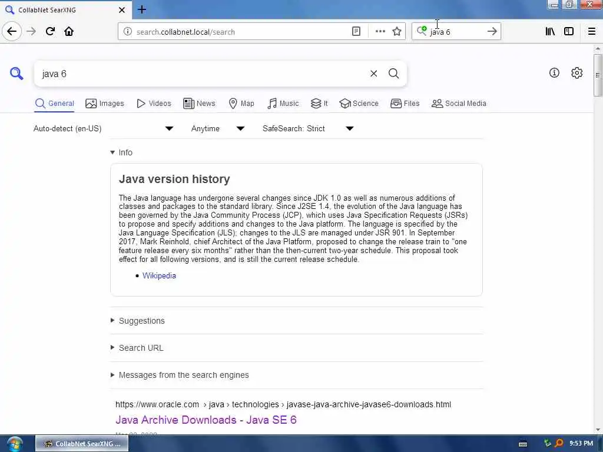
Task: Close the CollabNet SearXNG tab
Action: click(x=122, y=10)
